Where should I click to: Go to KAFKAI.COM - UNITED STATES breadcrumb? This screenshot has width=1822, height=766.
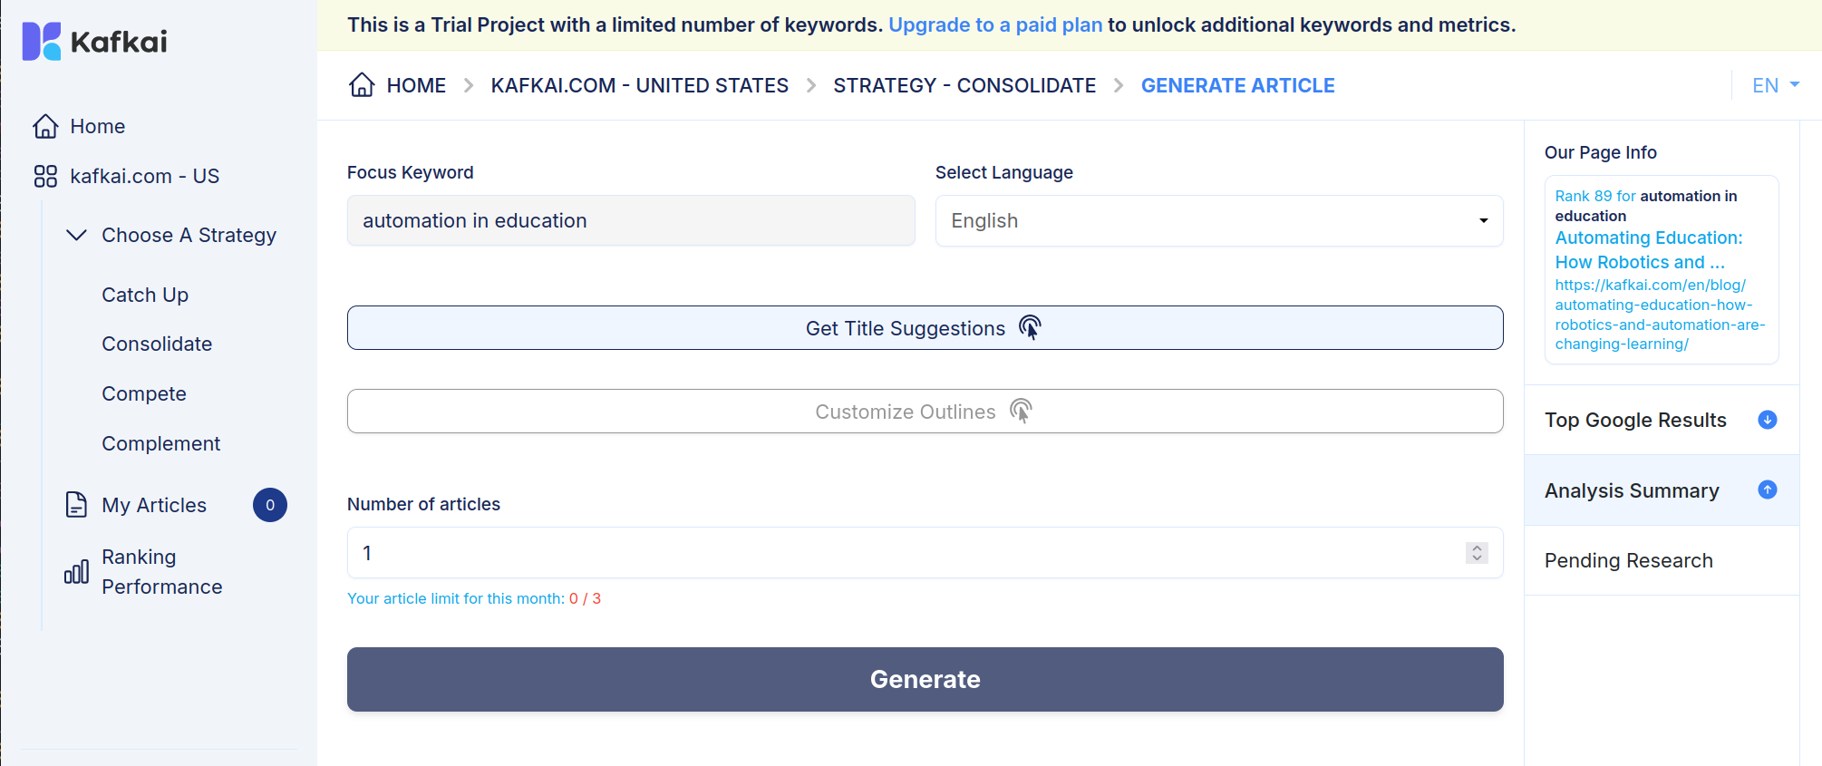640,85
